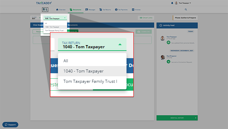The image size is (228, 129).
Task: Open the Tax Payments tab
Action: coord(121,10)
